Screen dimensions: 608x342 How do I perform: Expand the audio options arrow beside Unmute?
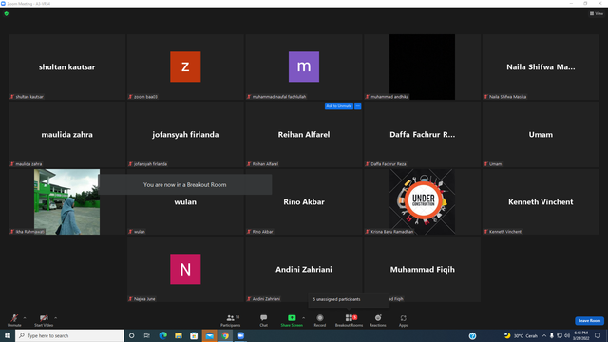pyautogui.click(x=25, y=318)
